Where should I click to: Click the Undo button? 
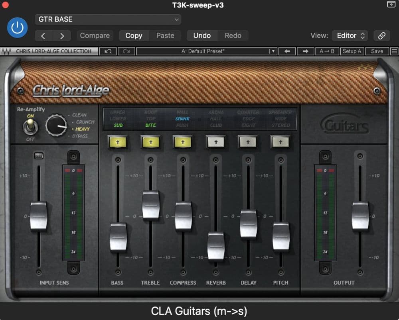point(202,35)
